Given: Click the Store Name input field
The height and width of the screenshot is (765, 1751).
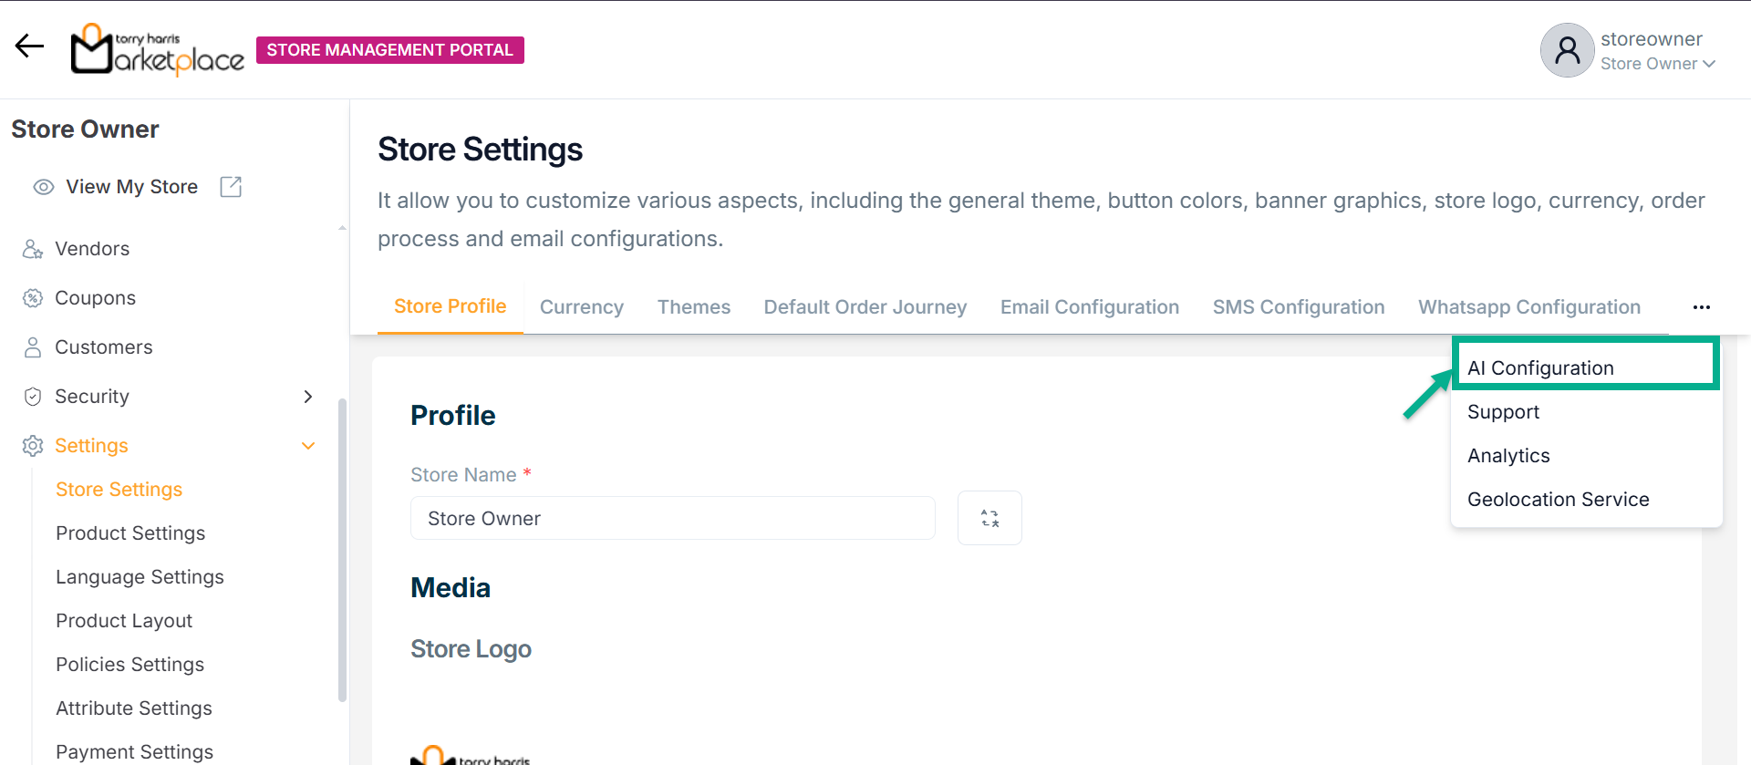Looking at the screenshot, I should (x=672, y=518).
